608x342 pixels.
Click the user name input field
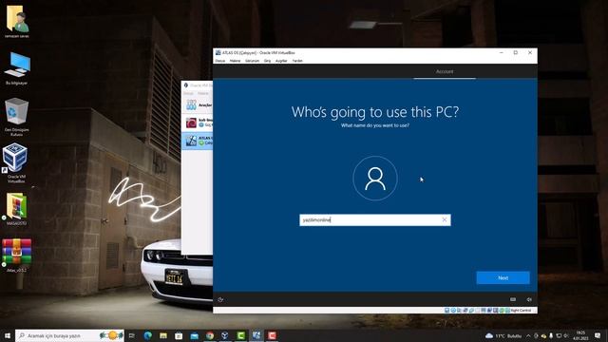point(375,219)
